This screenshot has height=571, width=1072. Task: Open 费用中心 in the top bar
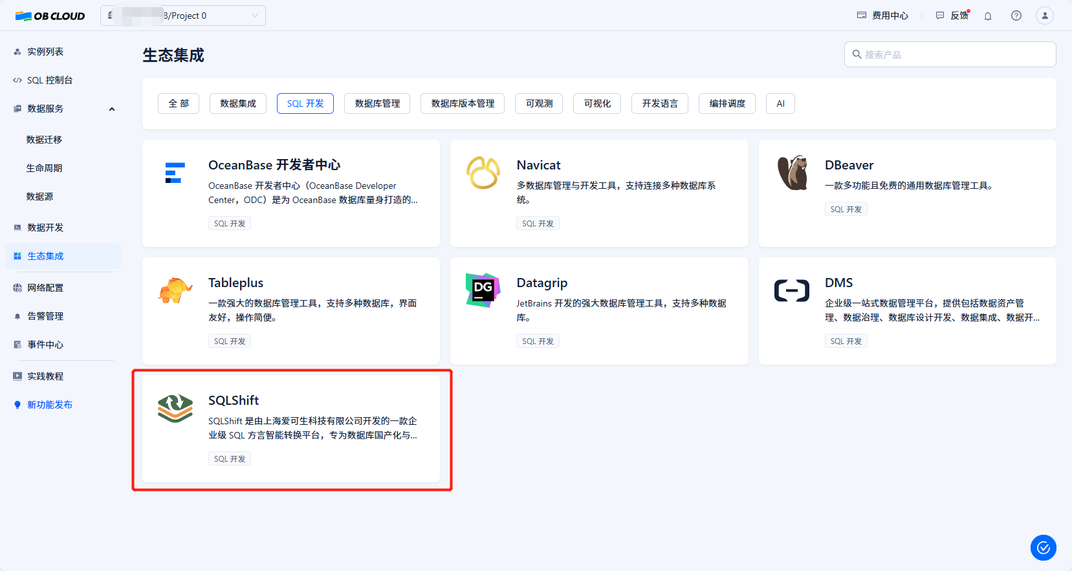point(882,16)
